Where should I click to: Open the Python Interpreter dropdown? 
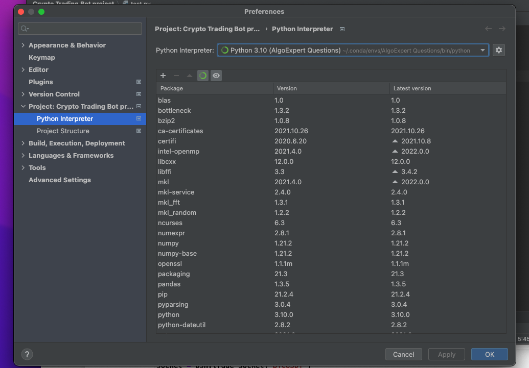[x=353, y=50]
